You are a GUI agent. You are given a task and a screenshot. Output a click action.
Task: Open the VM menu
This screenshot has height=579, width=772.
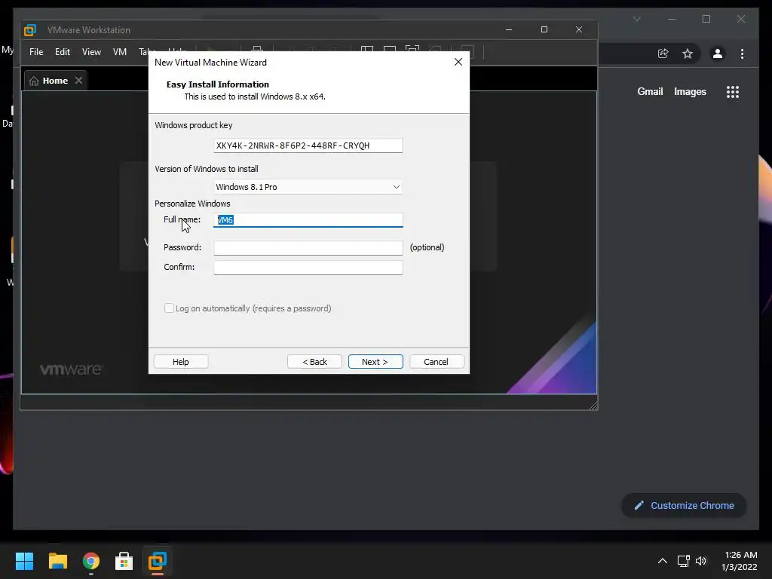120,52
